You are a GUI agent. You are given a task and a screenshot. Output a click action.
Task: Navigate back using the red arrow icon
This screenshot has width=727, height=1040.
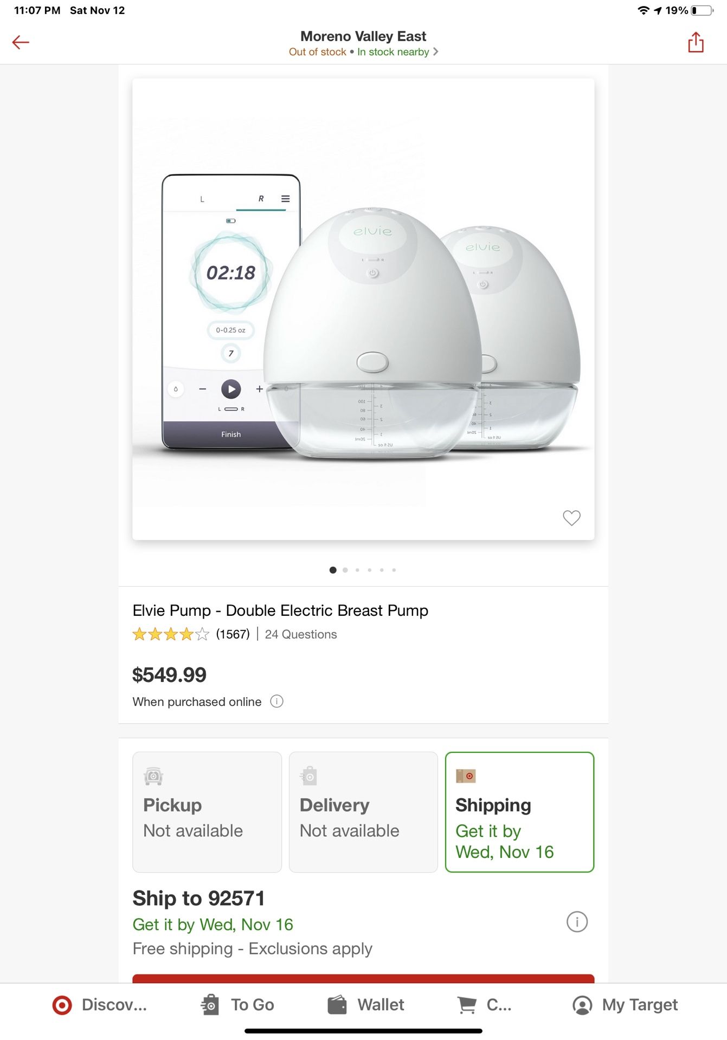point(20,41)
